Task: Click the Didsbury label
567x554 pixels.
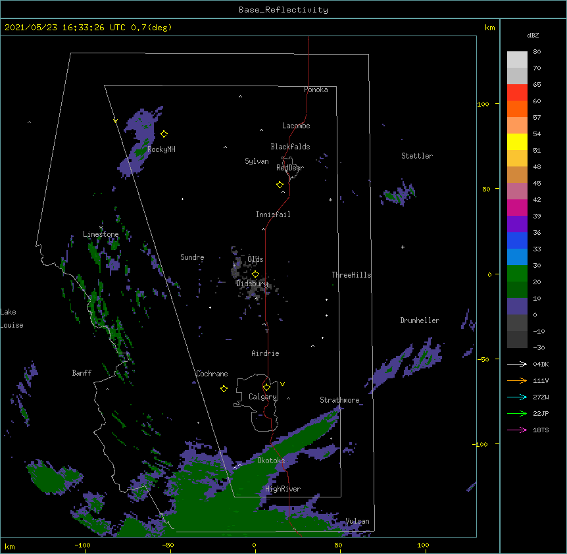Action: point(252,284)
